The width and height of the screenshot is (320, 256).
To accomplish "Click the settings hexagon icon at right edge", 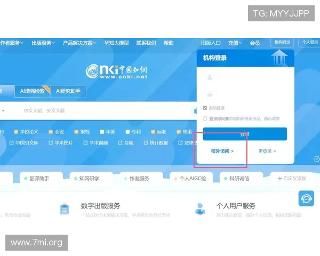I will (316, 159).
